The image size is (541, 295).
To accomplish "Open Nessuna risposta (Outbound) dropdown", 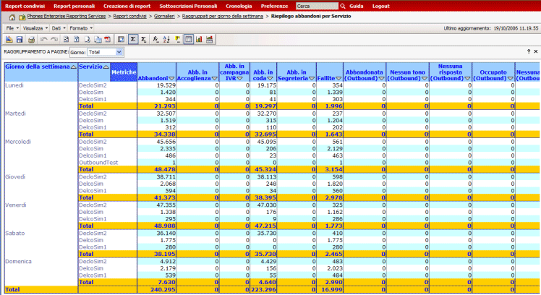I will [x=467, y=79].
